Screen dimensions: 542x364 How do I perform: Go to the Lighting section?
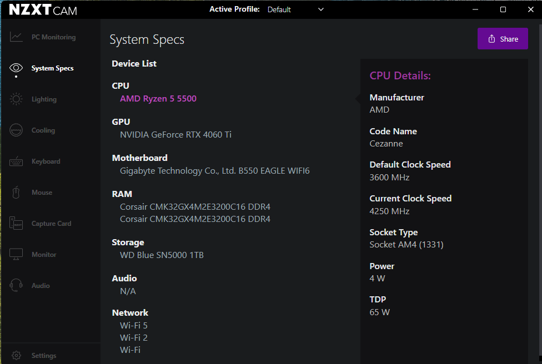44,99
